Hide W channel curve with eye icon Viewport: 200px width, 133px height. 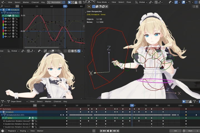(6, 19)
